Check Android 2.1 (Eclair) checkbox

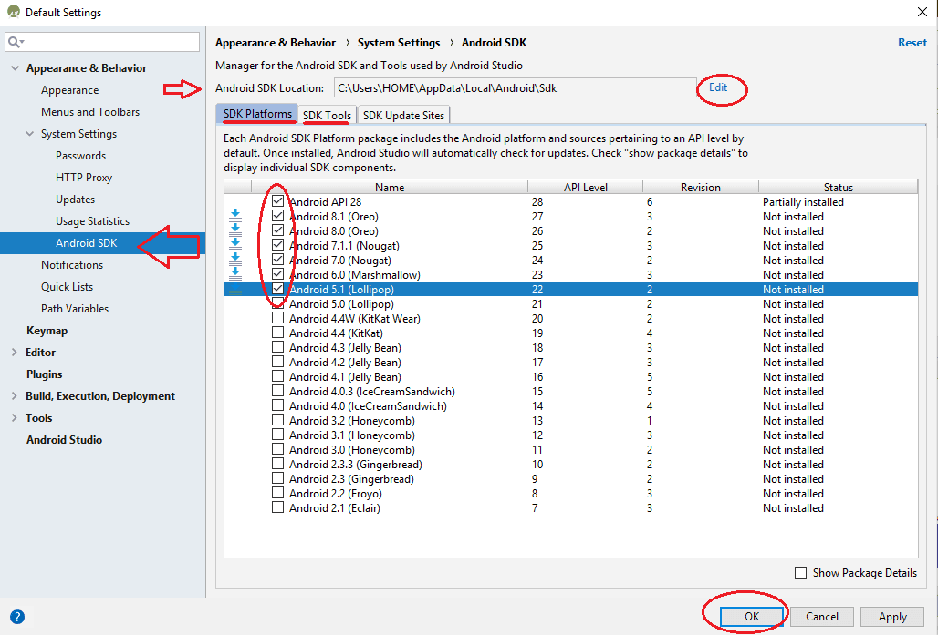click(277, 507)
